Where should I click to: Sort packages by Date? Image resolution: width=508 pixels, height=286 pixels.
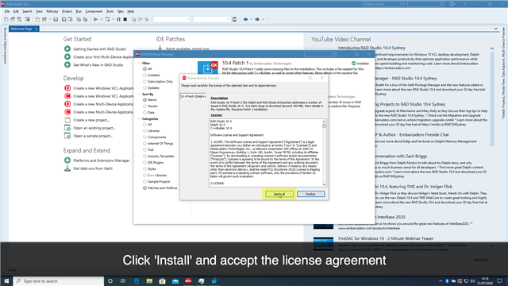[x=144, y=113]
